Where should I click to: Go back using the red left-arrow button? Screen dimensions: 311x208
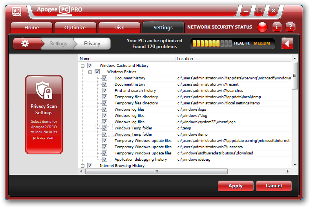tap(287, 43)
